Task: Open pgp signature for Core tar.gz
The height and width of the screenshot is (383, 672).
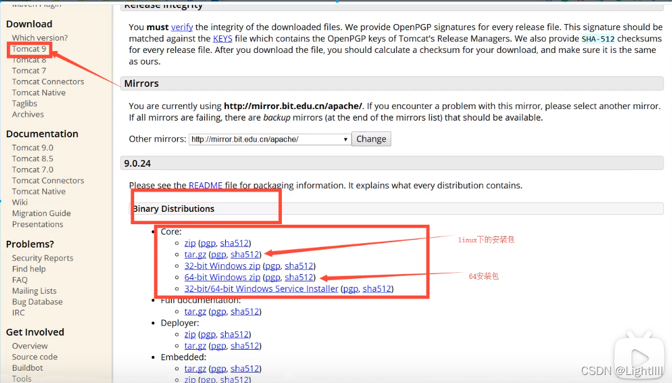Action: (x=218, y=255)
